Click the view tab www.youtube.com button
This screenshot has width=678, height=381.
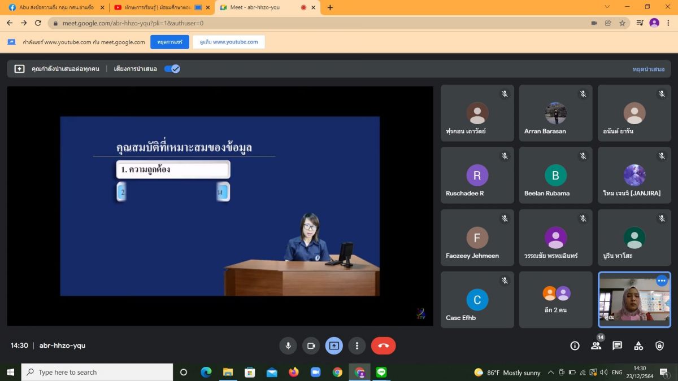(x=229, y=42)
